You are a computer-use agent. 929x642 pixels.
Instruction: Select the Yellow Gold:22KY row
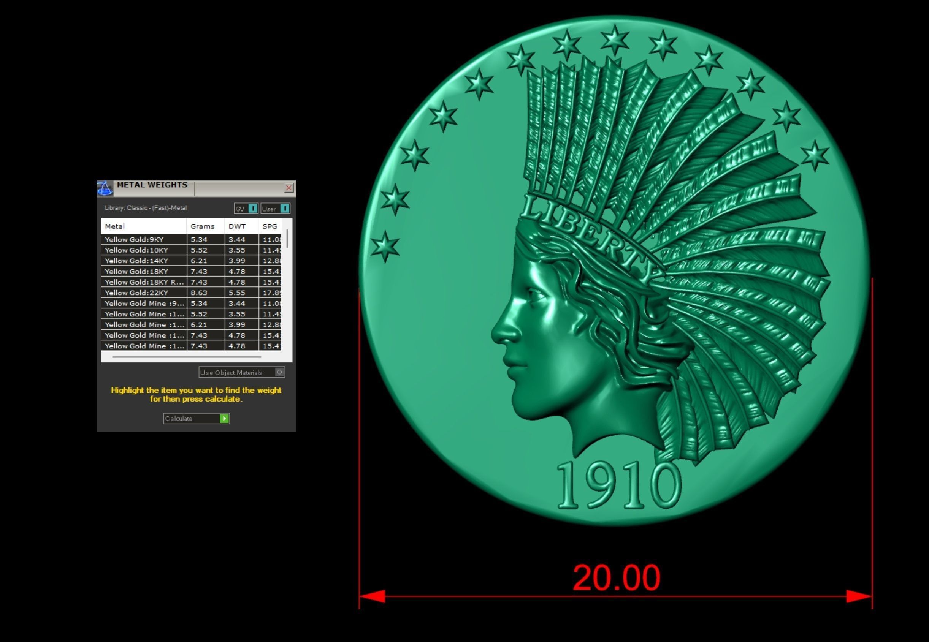pyautogui.click(x=191, y=293)
